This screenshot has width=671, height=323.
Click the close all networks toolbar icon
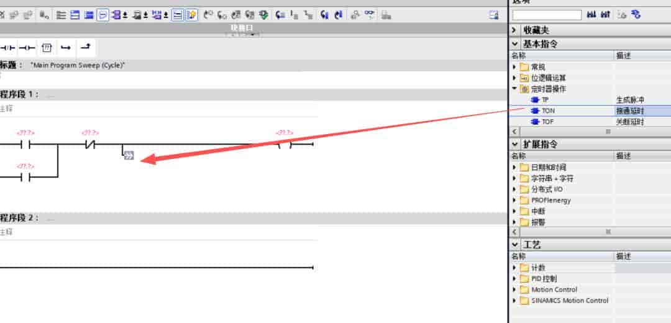89,16
